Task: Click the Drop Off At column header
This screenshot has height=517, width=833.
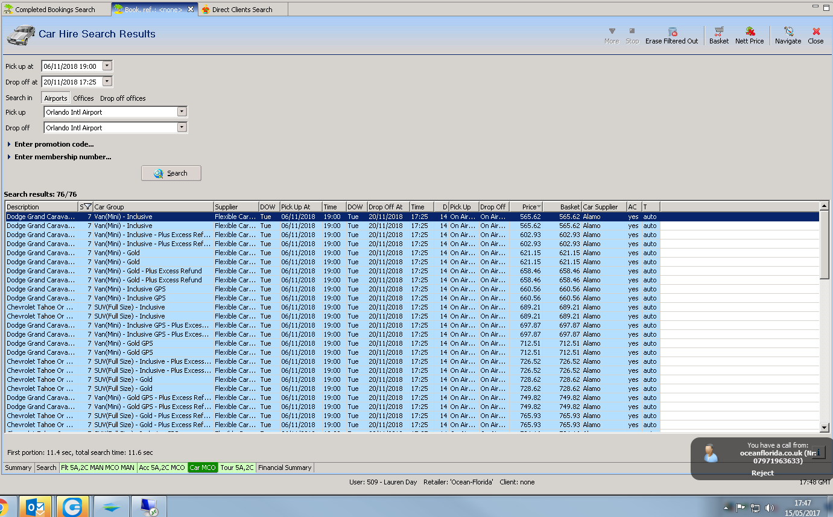Action: [388, 207]
